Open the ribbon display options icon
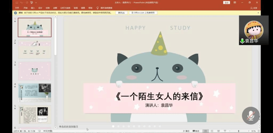 pyautogui.click(x=235, y=3)
